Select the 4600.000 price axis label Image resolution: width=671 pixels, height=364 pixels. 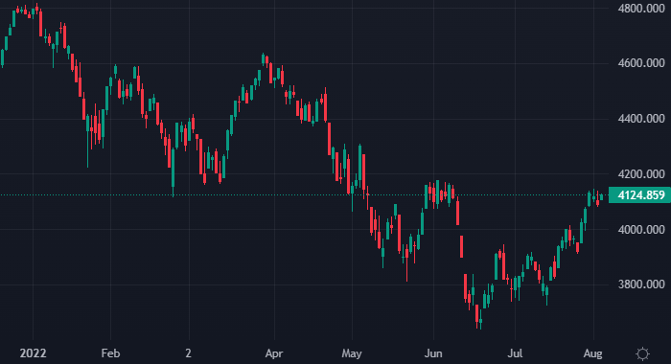[x=641, y=63]
